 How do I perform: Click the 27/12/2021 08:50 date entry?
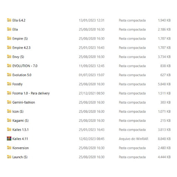[x=92, y=93]
